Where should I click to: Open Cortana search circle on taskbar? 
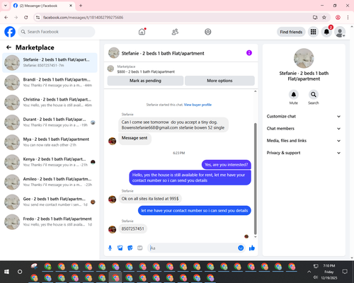pyautogui.click(x=20, y=272)
